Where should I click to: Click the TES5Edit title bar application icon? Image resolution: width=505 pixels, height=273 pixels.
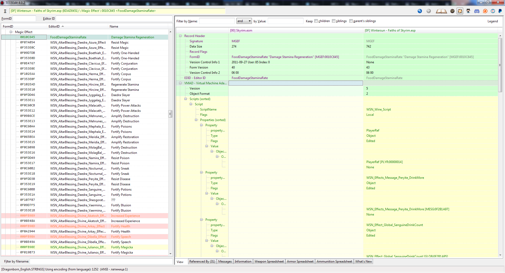click(x=2, y=3)
